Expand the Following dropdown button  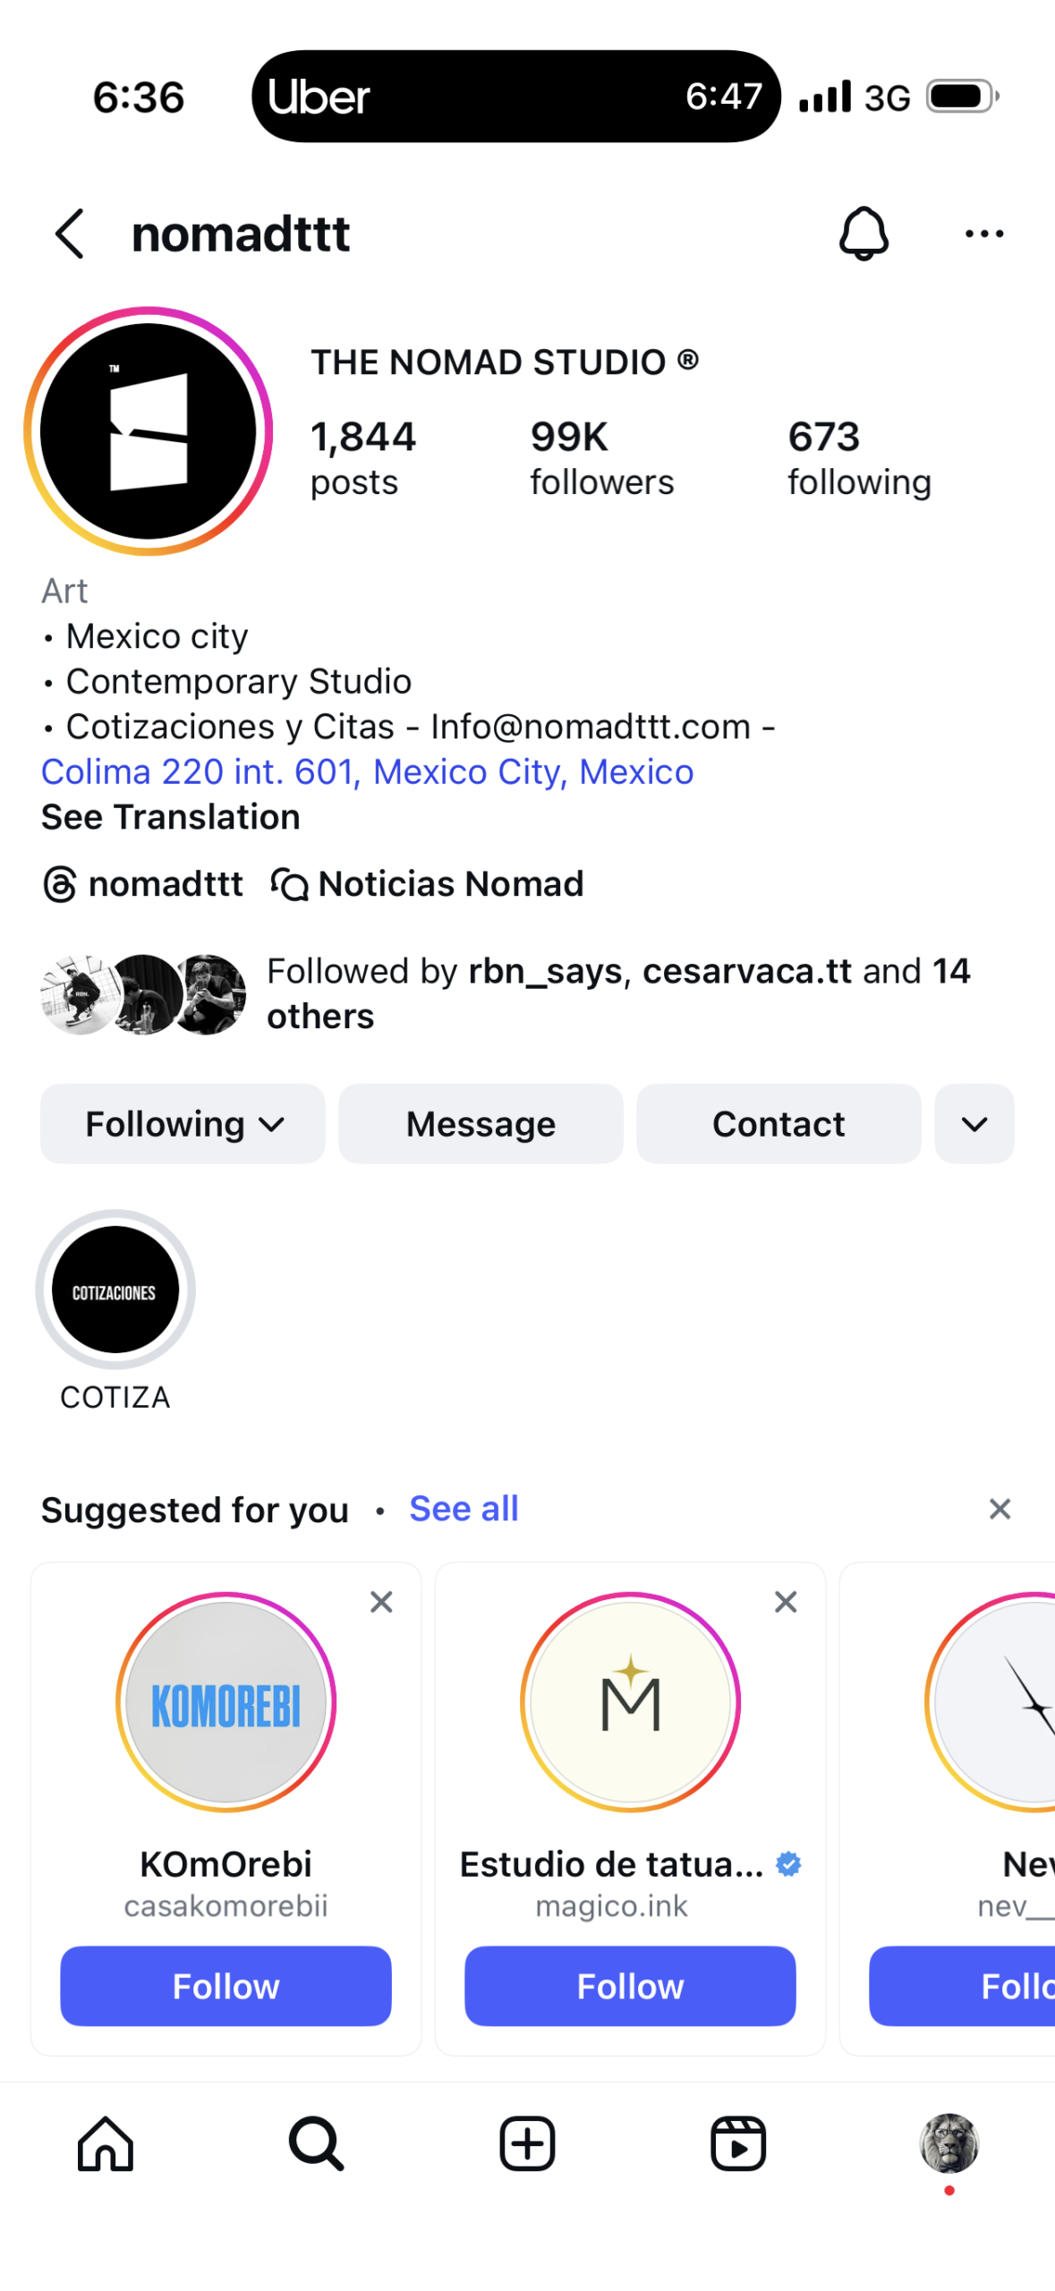coord(183,1124)
